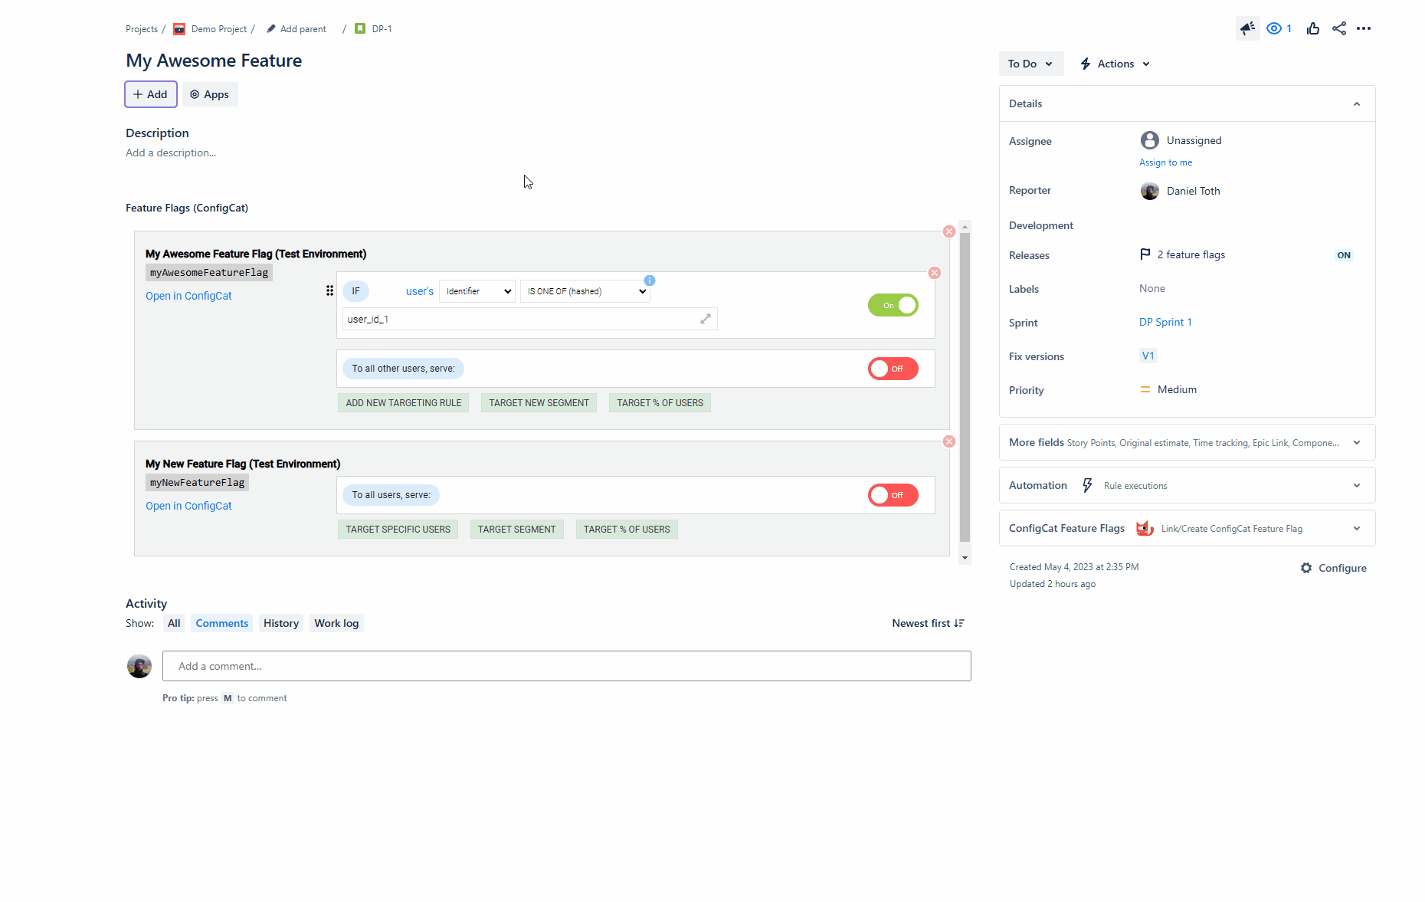
Task: Give feedback via the megaphone icon
Action: (1247, 28)
